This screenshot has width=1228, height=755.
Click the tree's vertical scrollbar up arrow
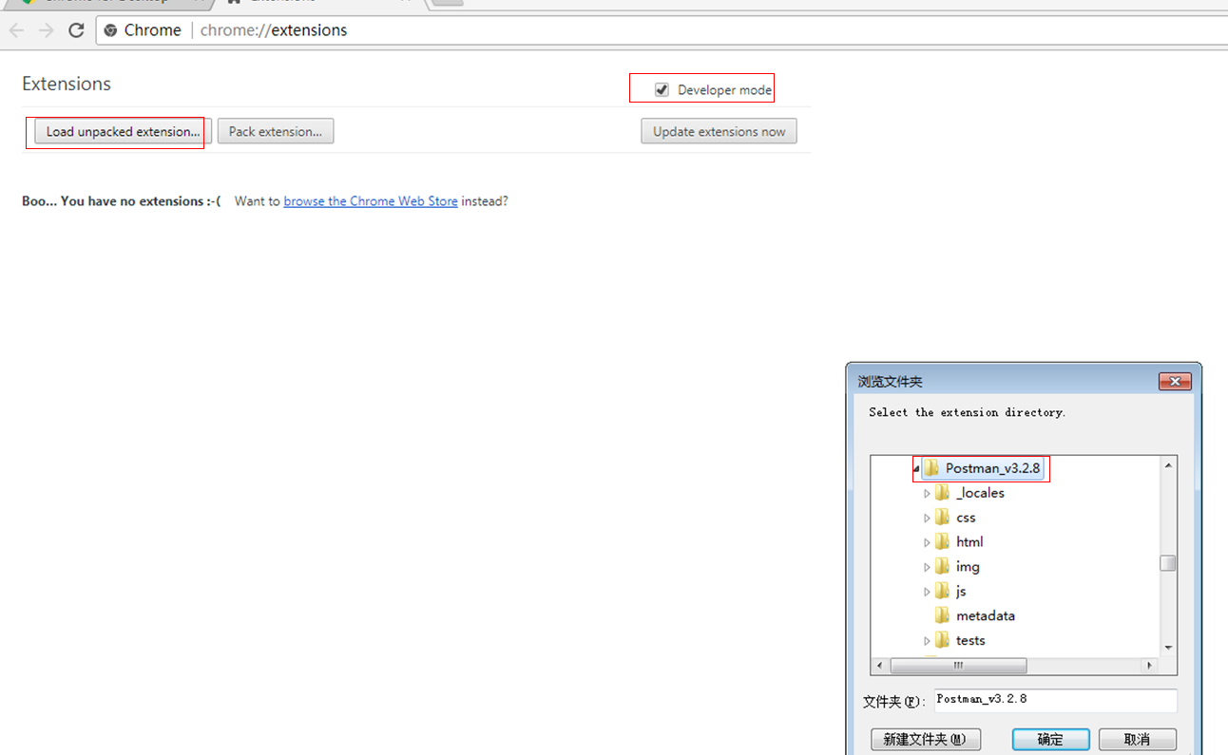pos(1168,465)
